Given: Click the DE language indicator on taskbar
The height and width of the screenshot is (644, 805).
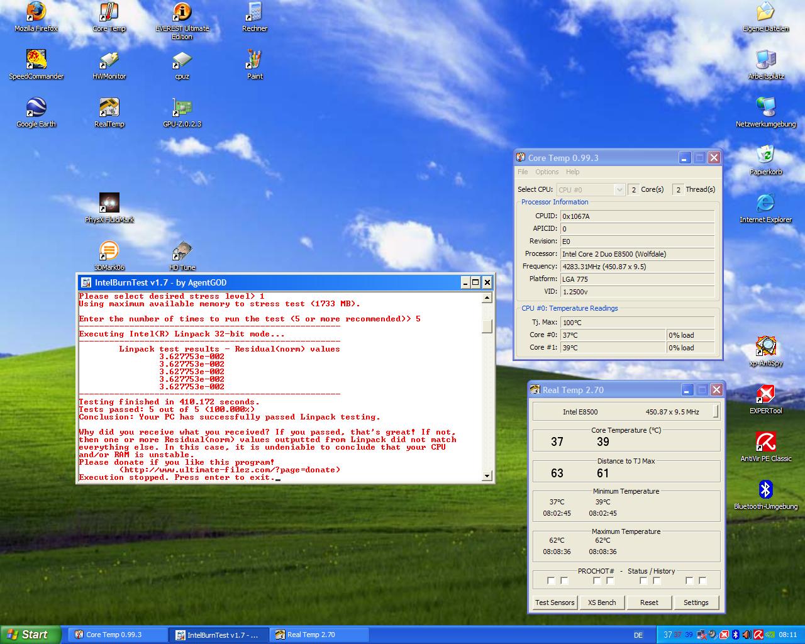Looking at the screenshot, I should [638, 635].
